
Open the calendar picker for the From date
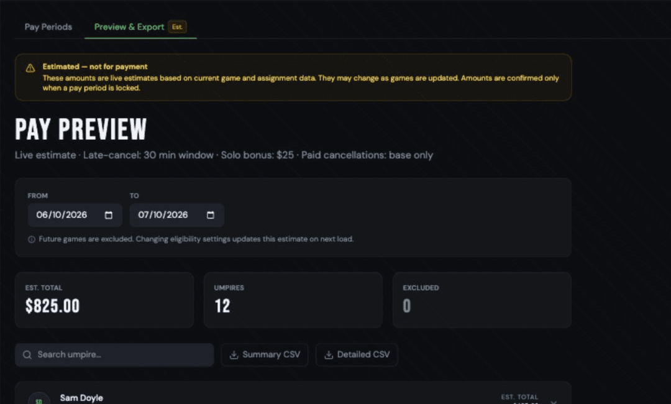tap(109, 215)
